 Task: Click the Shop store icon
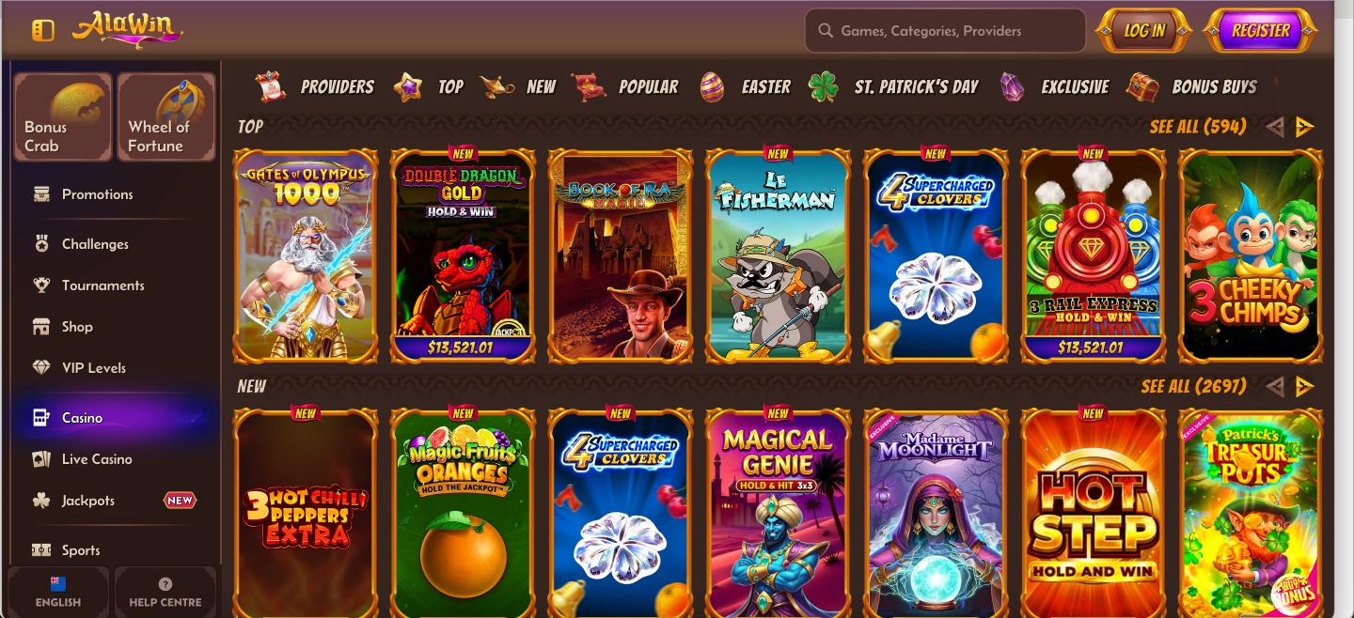(41, 327)
